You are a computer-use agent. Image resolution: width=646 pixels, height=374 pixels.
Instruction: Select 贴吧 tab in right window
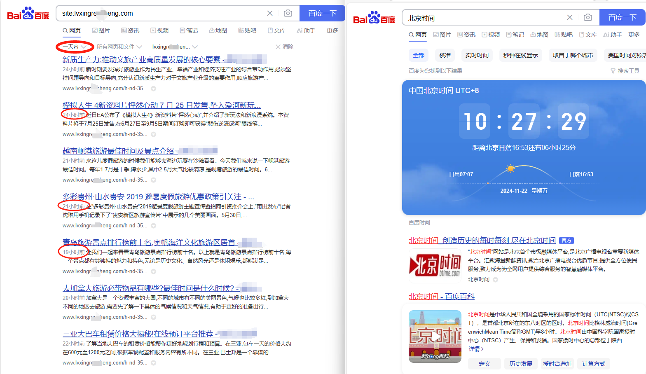click(564, 35)
